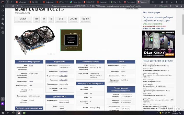The image size is (184, 115).
Task: Open the three-dots menu in left sidebar
Action: [3, 108]
